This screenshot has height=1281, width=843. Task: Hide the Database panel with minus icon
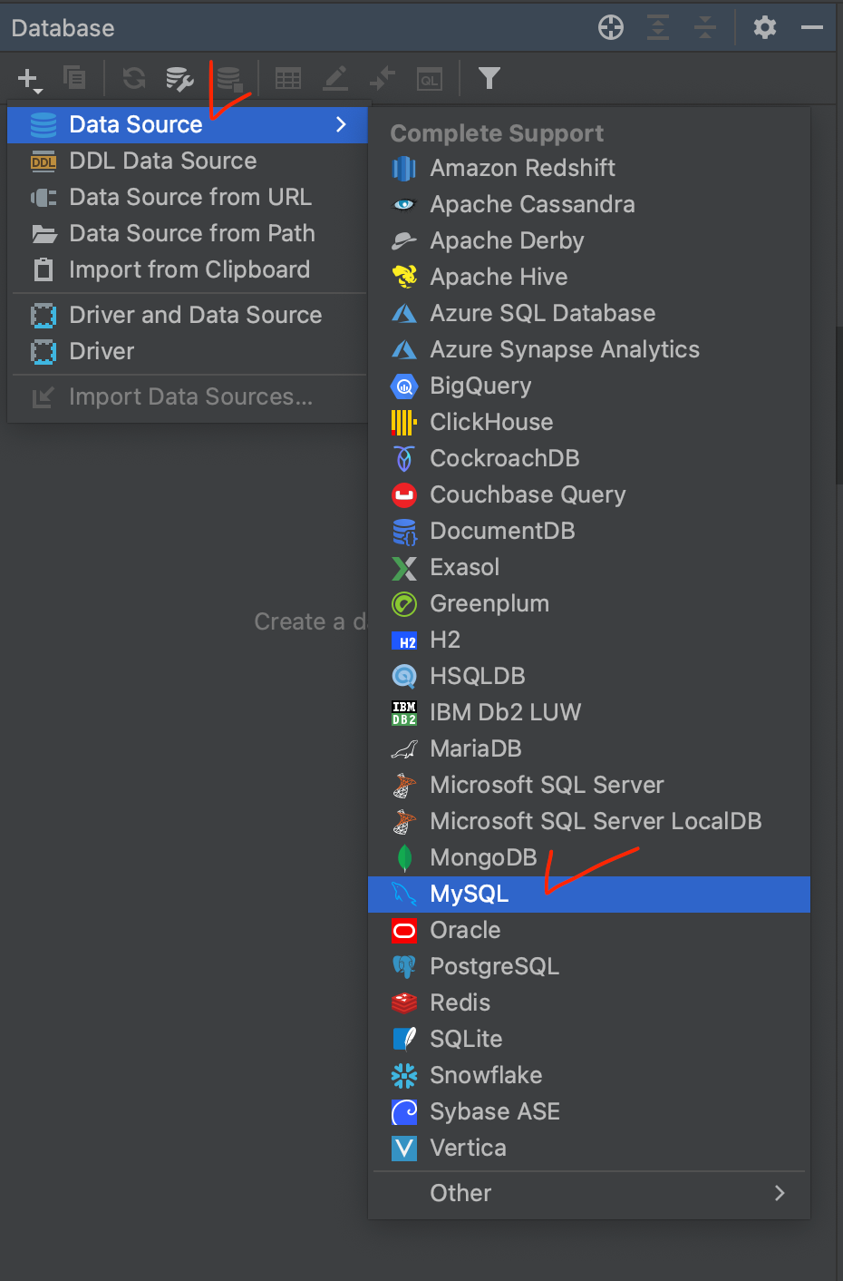click(x=812, y=27)
